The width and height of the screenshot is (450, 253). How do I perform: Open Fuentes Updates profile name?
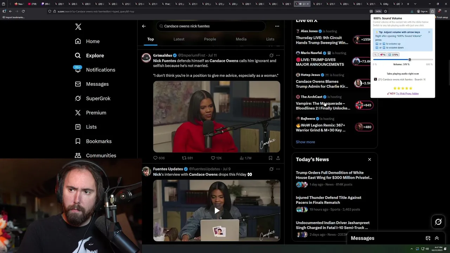tap(168, 169)
